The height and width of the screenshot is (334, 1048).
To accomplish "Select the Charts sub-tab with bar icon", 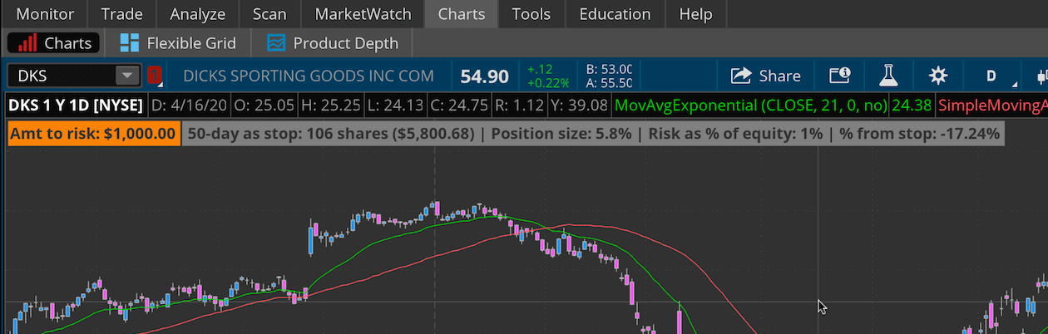I will coord(54,43).
